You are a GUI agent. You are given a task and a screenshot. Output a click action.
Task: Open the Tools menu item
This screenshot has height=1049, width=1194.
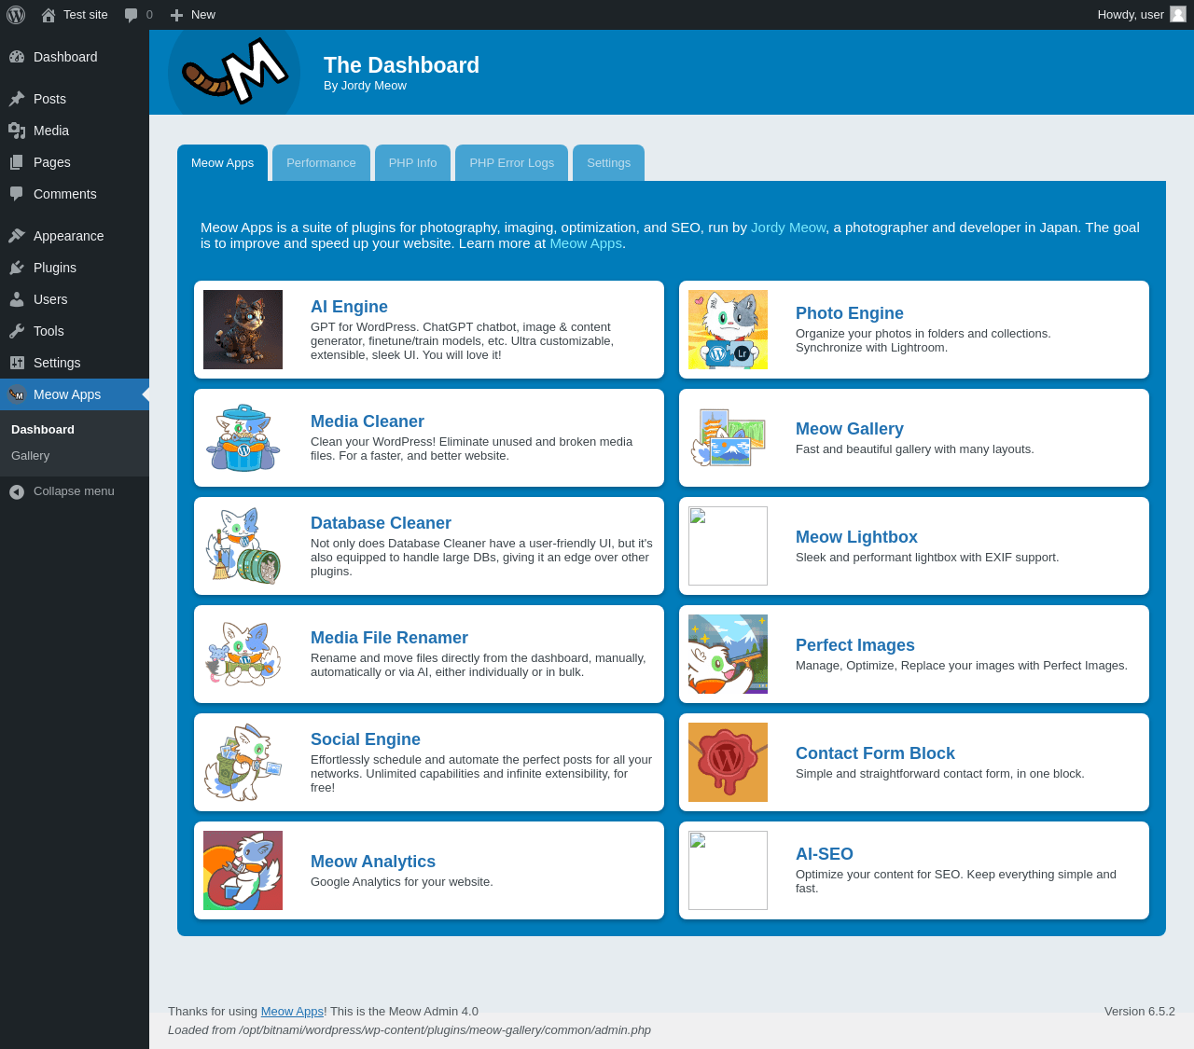click(x=75, y=331)
